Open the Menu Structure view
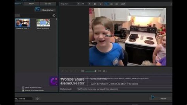Screen dimensions: 187x105 point(45,9)
